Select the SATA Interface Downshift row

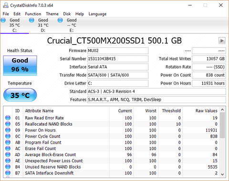pyautogui.click(x=112, y=173)
